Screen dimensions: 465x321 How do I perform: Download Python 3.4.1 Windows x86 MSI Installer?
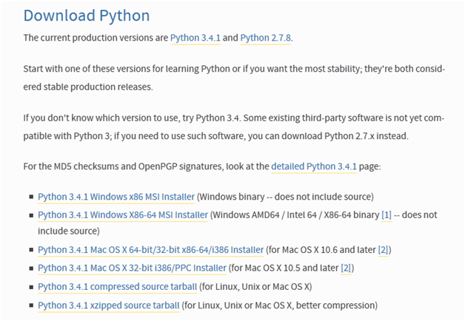[116, 197]
